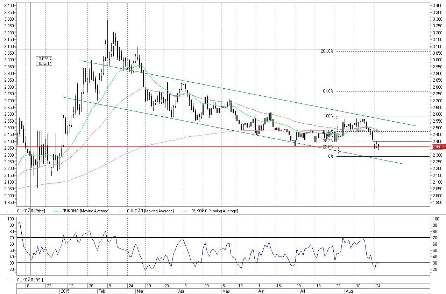Click the Feb label on the date axis
Image resolution: width=446 pixels, height=294 pixels.
[x=101, y=291]
